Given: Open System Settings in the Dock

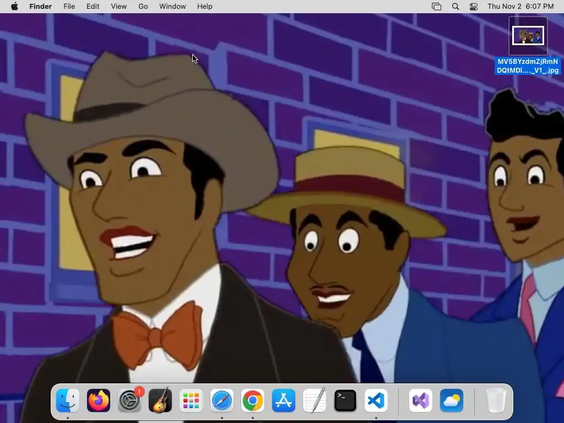Looking at the screenshot, I should pos(129,400).
